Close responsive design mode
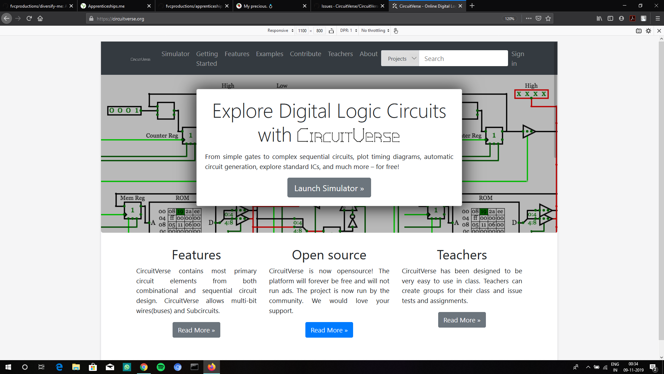Screen dimensions: 664x374 [659, 31]
